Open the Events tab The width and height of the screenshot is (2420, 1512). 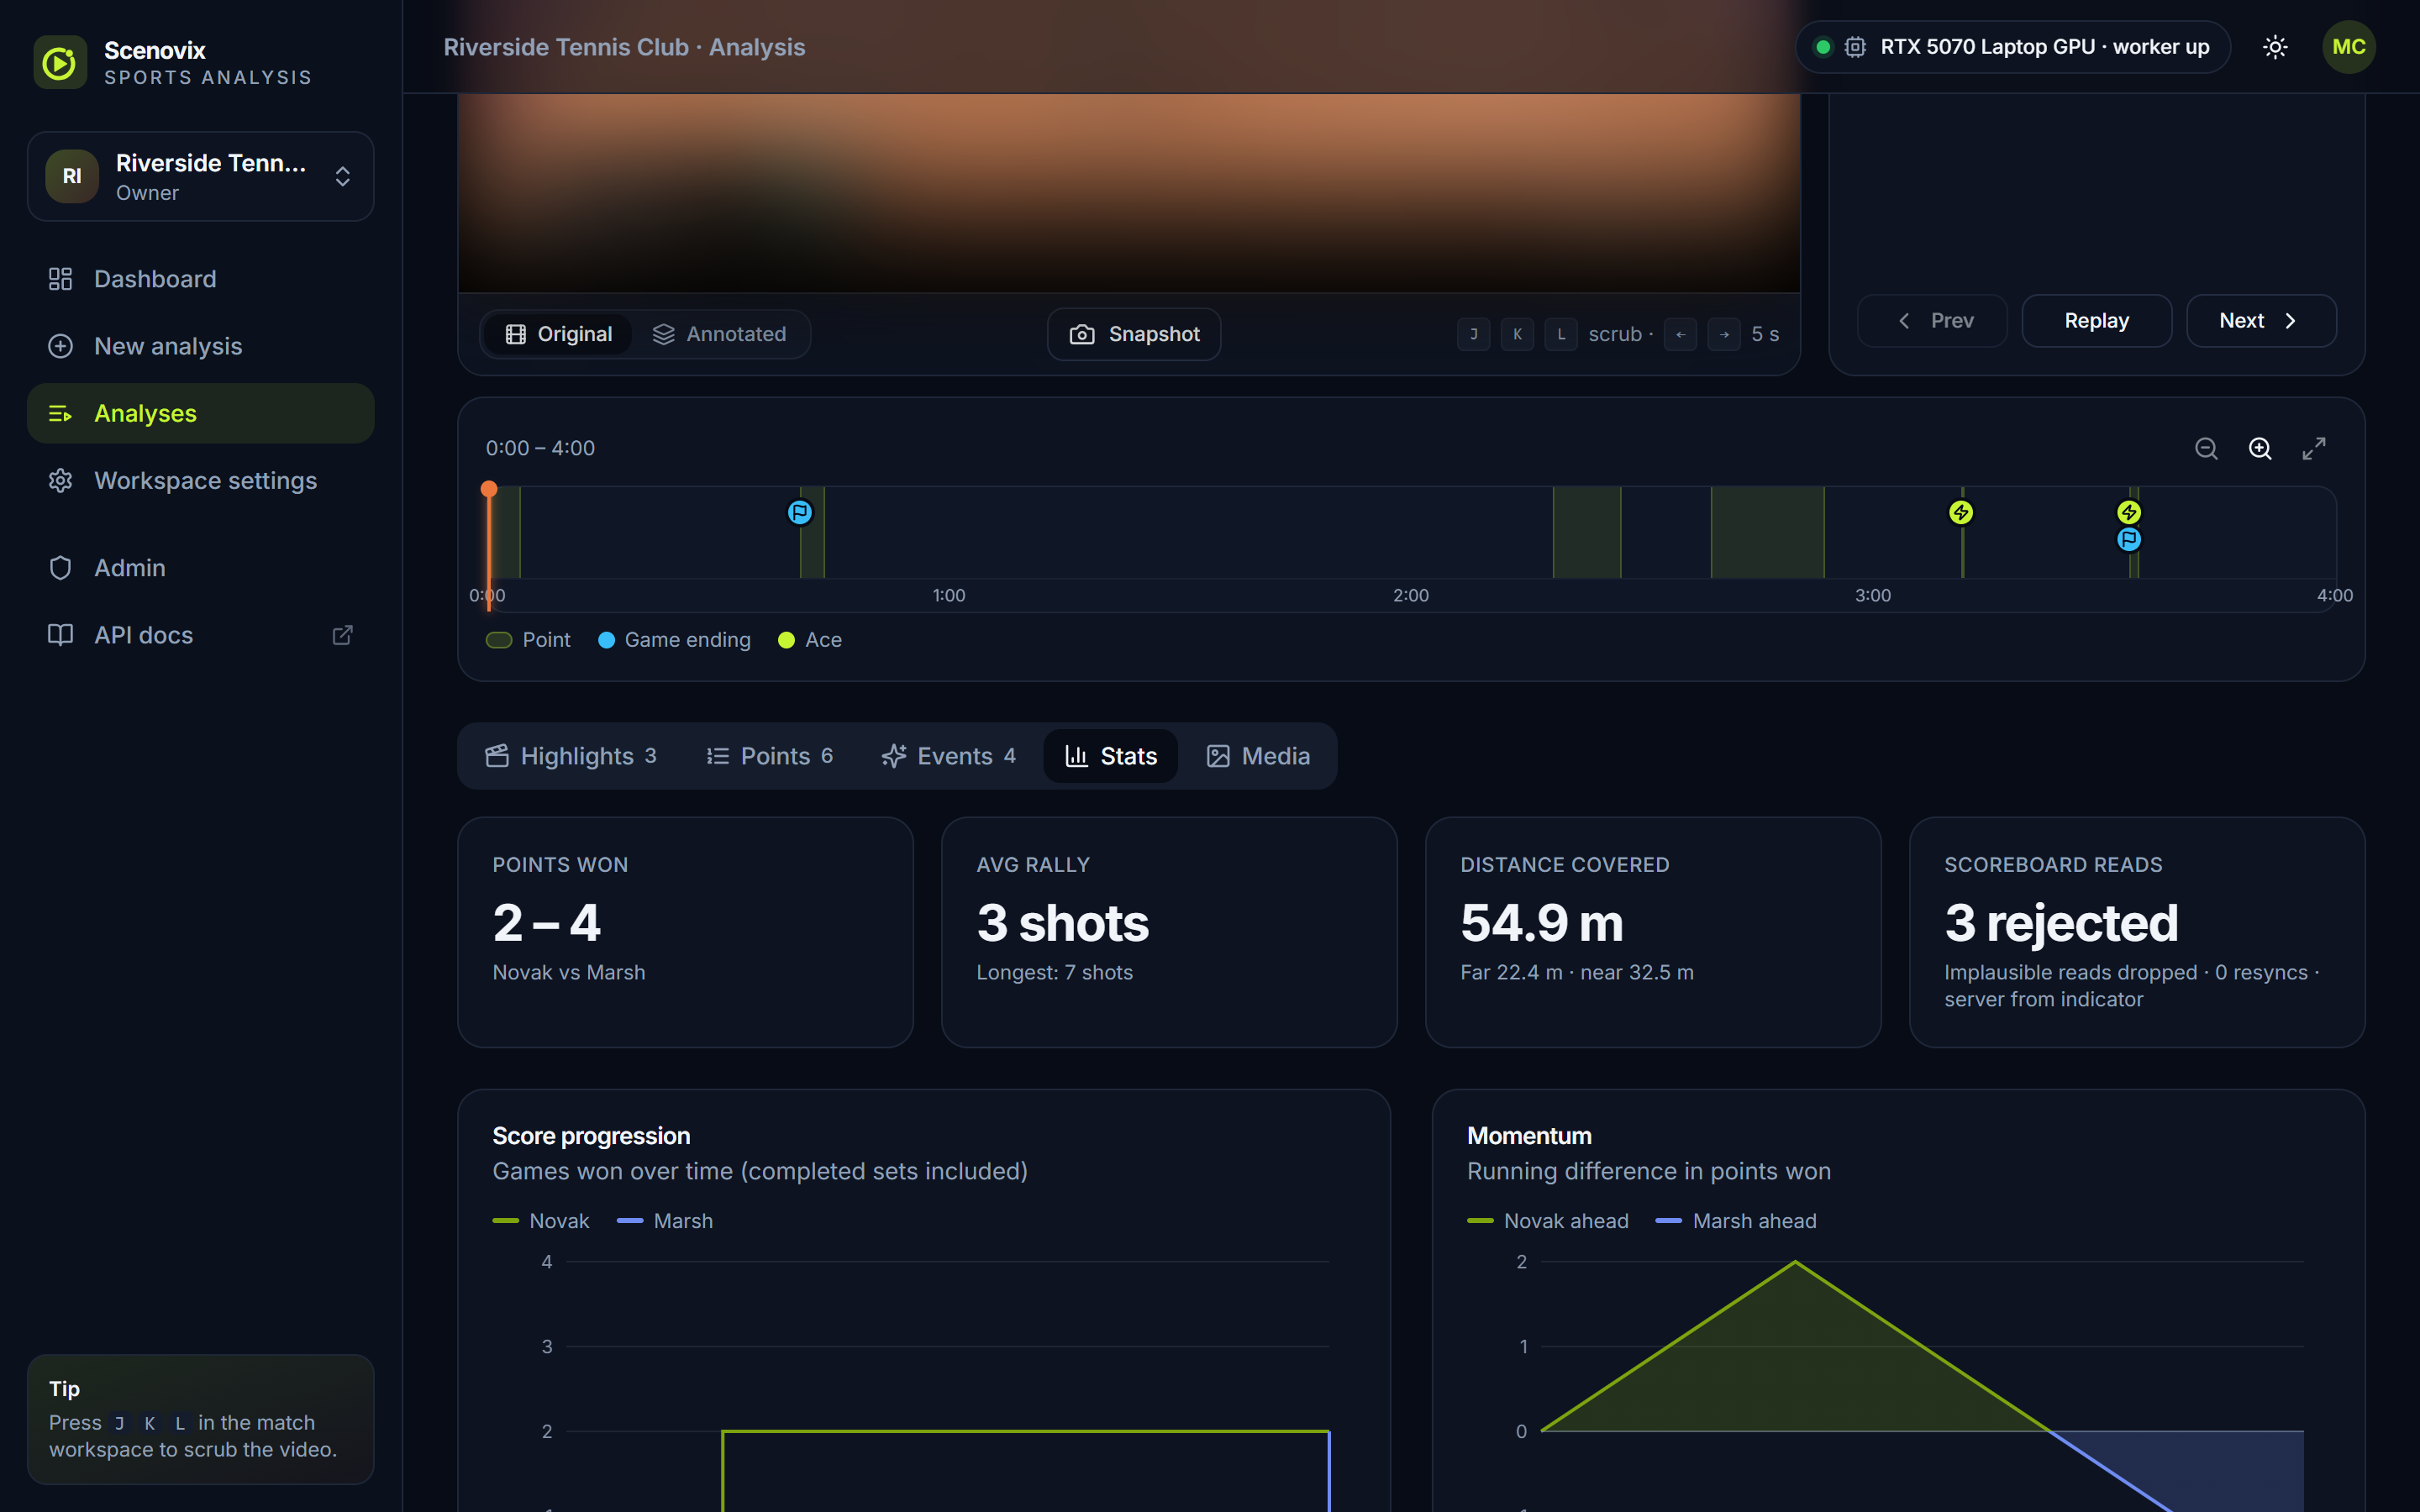point(948,756)
